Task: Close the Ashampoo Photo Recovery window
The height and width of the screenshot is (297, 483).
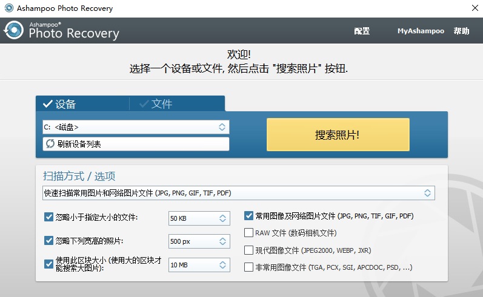Action: (x=475, y=8)
